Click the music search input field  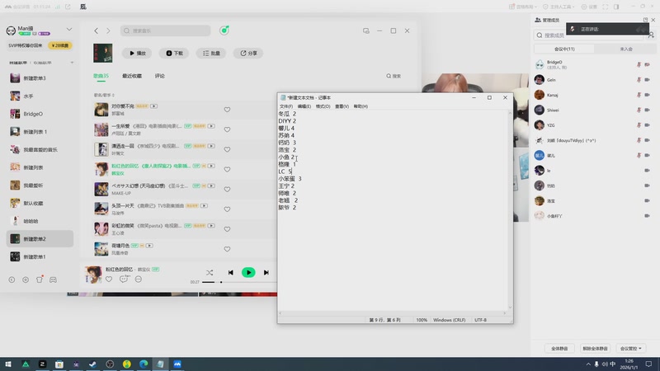pos(166,31)
